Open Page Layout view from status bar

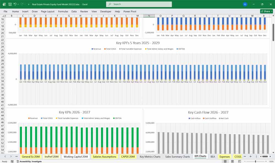pos(232,161)
